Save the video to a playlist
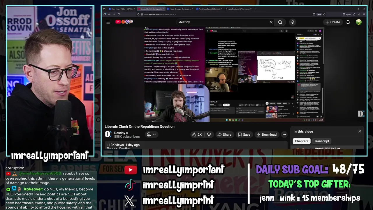This screenshot has height=210, width=373. [244, 134]
